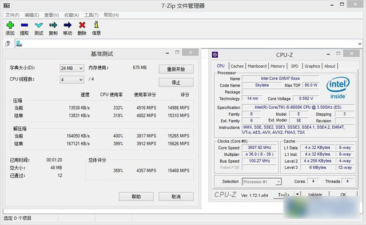Screen dimensions: 366x225
Task: Select the CPU tab in CPU-Z
Action: pyautogui.click(x=221, y=66)
